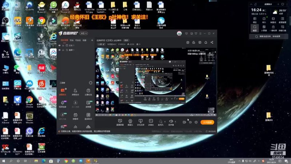Open the 截图 screenshot tool in the desktop assistant
Viewport: 291px width, 164px height.
click(255, 28)
